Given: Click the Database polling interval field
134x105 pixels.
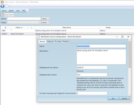Looking at the screenshot, I should point(92,68).
